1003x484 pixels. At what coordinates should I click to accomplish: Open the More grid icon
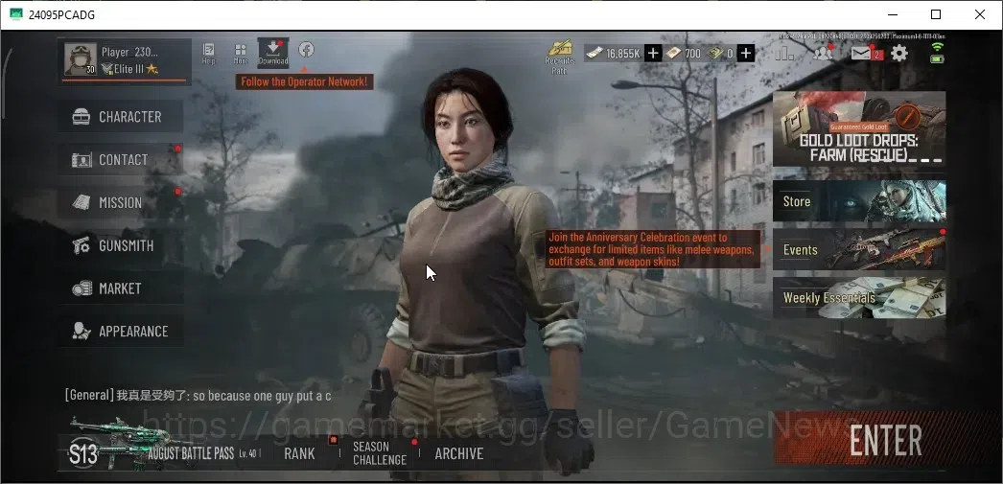click(x=241, y=53)
